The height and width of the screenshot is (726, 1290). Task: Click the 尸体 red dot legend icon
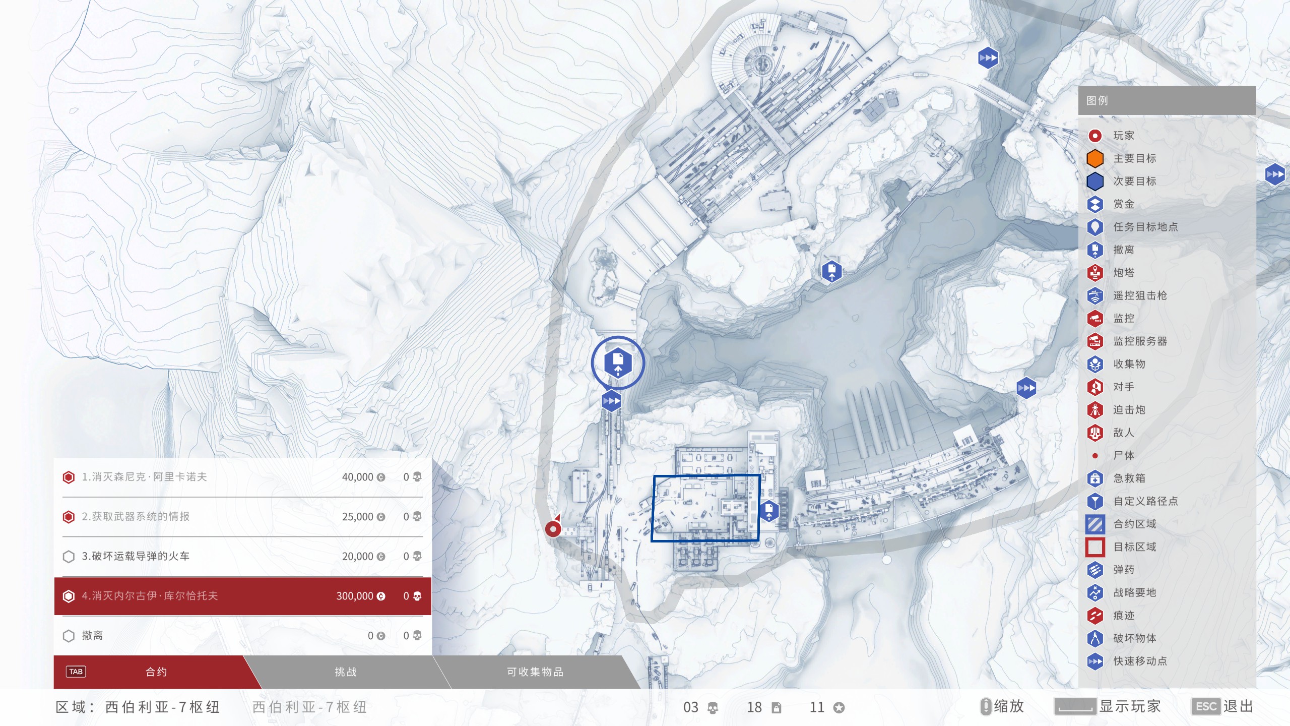(x=1094, y=456)
